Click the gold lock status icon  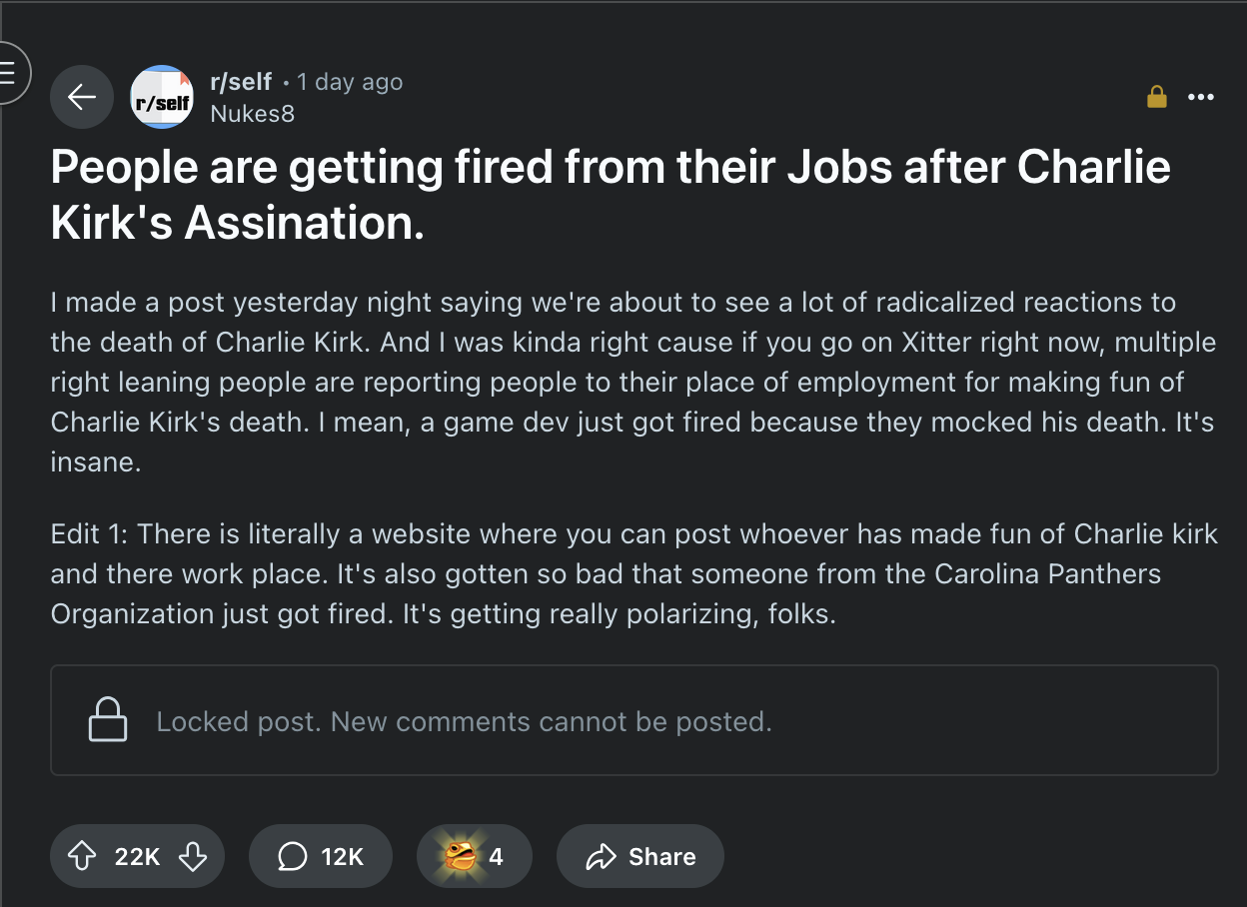[x=1157, y=97]
